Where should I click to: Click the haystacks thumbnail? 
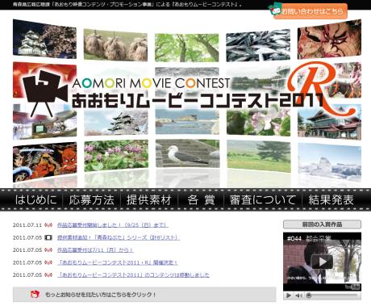click(115, 44)
